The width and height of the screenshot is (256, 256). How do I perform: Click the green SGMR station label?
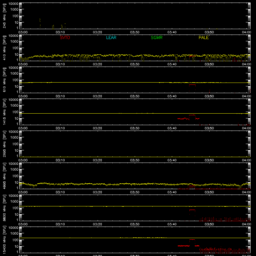(x=156, y=37)
